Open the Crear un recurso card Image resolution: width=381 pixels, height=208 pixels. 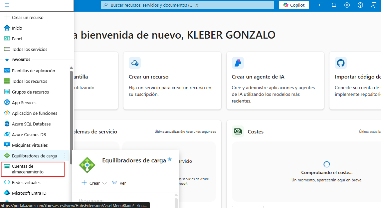(x=172, y=81)
